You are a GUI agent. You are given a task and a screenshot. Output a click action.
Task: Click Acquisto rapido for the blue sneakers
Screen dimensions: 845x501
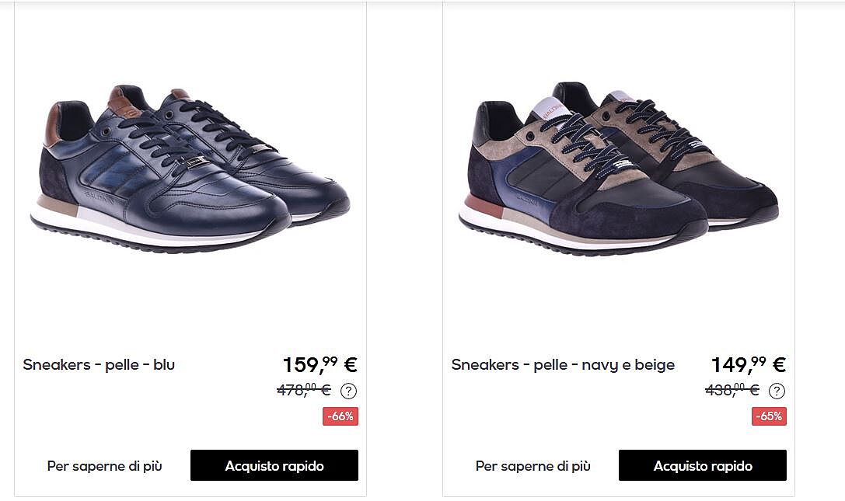pos(274,465)
